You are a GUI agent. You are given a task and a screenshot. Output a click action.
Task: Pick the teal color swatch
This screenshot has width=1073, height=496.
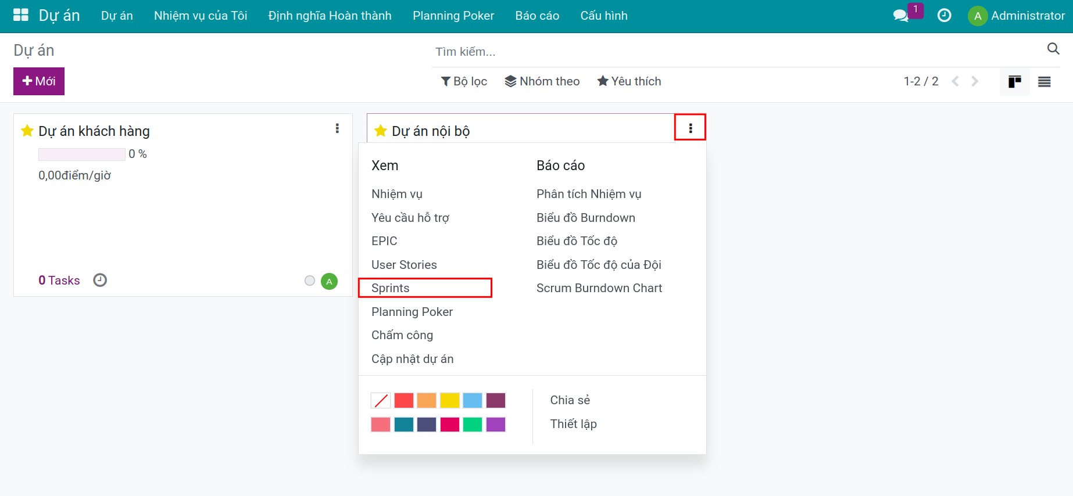pyautogui.click(x=404, y=425)
